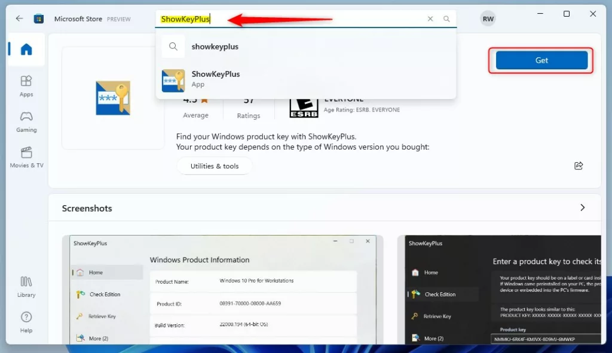Open Apps section in the sidebar
612x353 pixels.
pyautogui.click(x=26, y=86)
